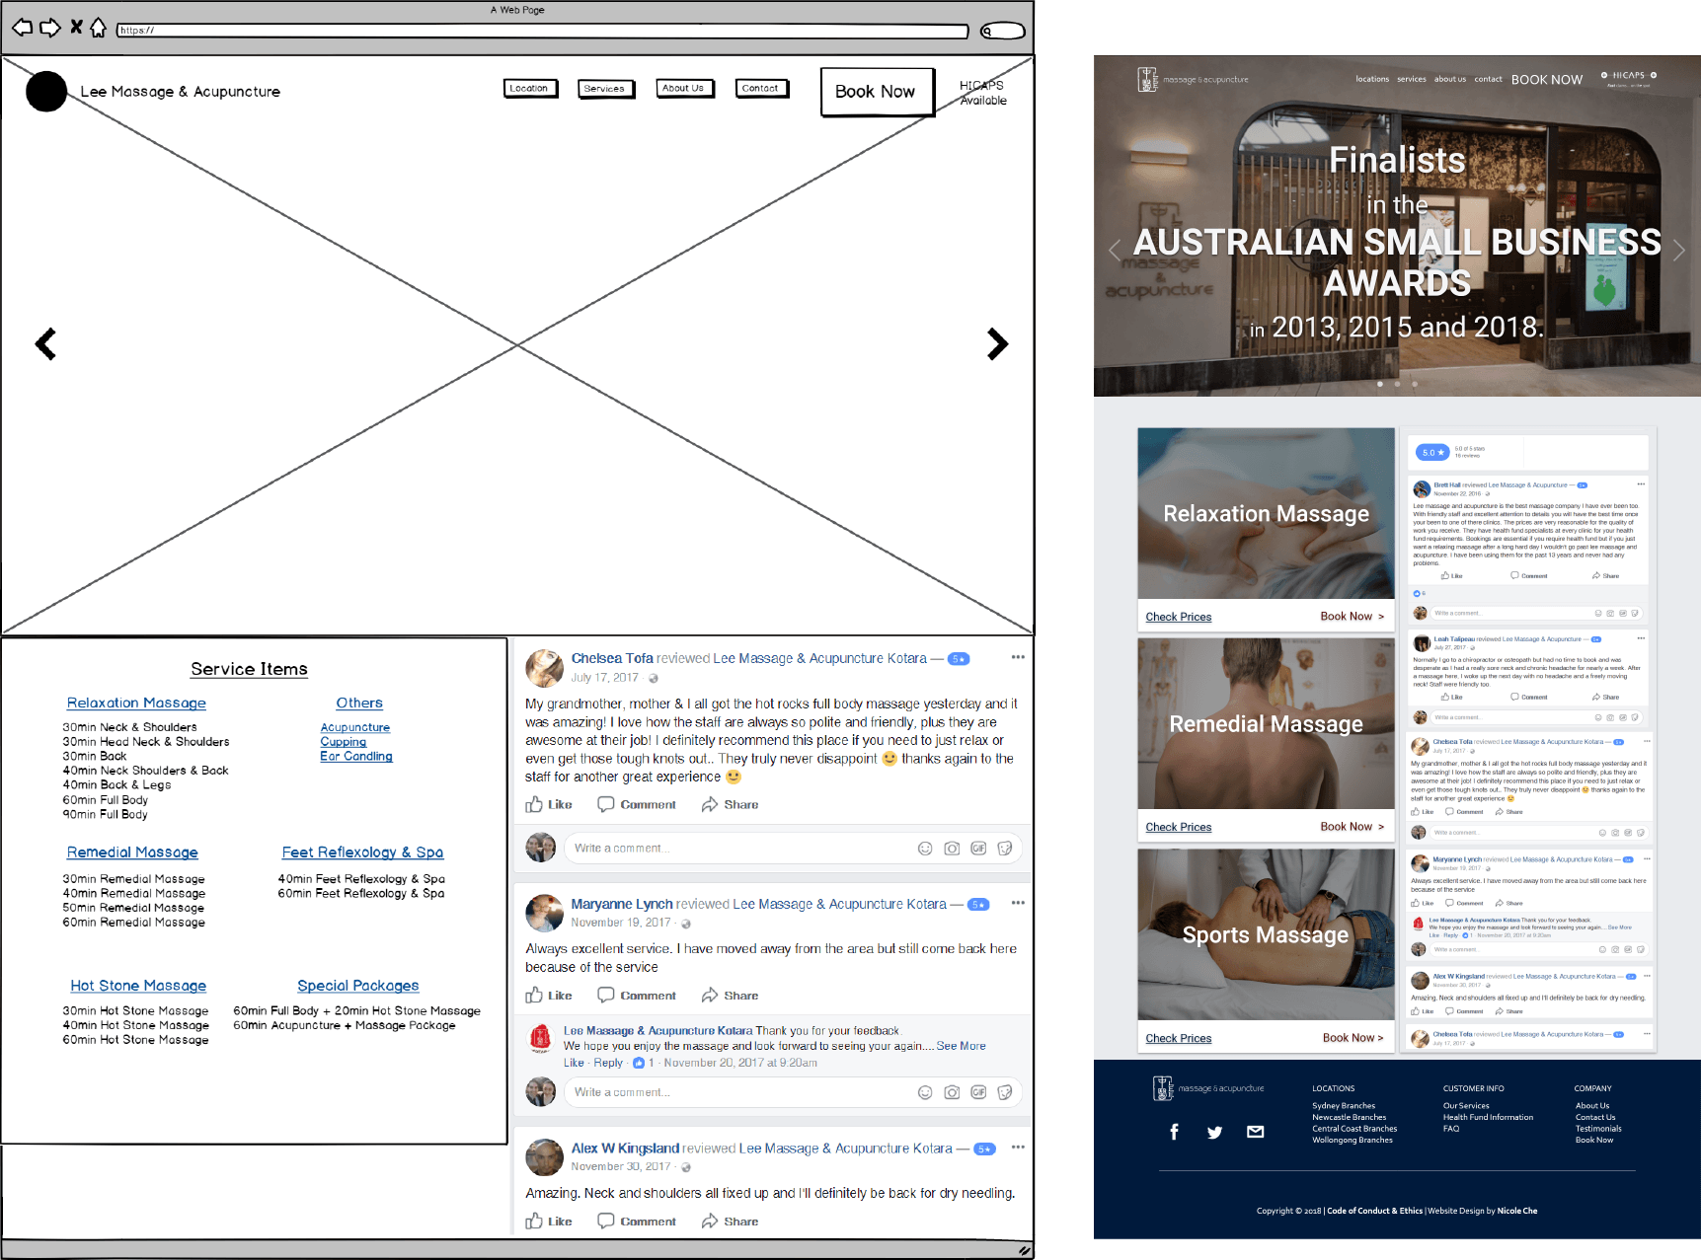The height and width of the screenshot is (1260, 1701).
Task: Open About Us in wireframe header
Action: coord(684,89)
